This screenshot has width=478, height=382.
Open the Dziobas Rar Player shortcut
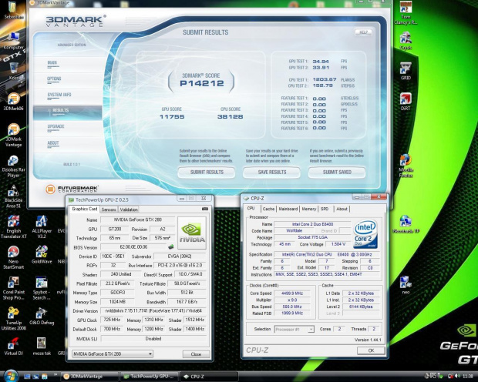[x=13, y=166]
